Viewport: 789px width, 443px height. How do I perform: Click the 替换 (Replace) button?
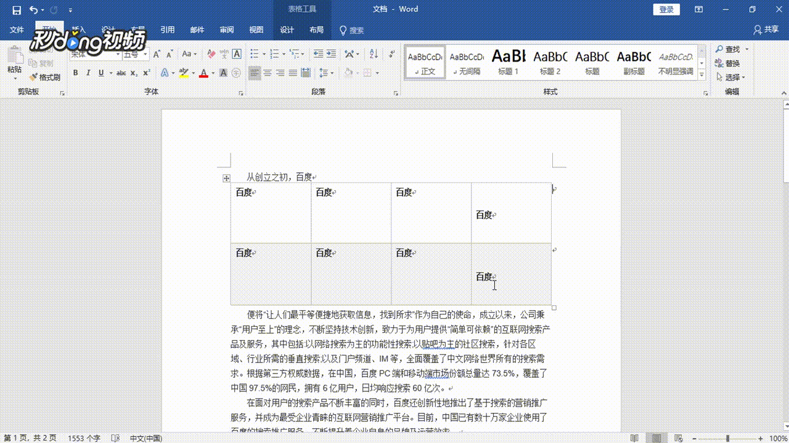pyautogui.click(x=727, y=63)
